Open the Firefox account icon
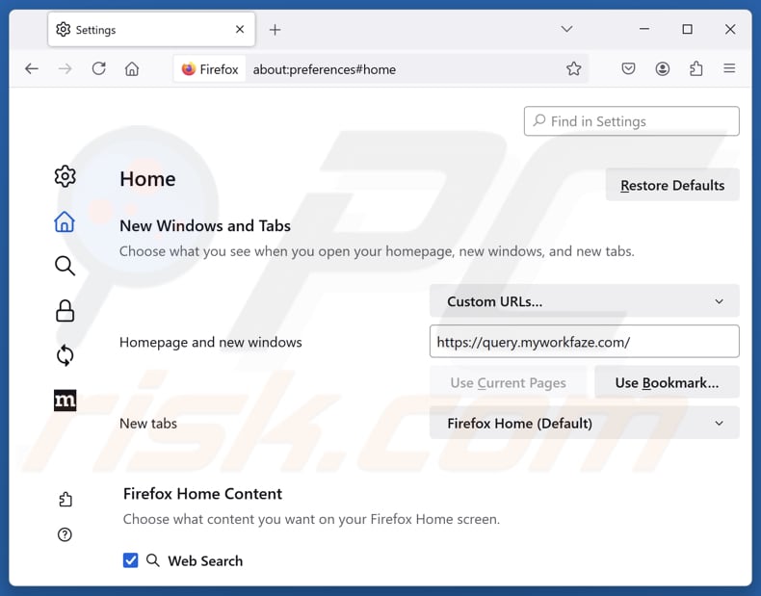Viewport: 761px width, 596px height. [x=663, y=69]
